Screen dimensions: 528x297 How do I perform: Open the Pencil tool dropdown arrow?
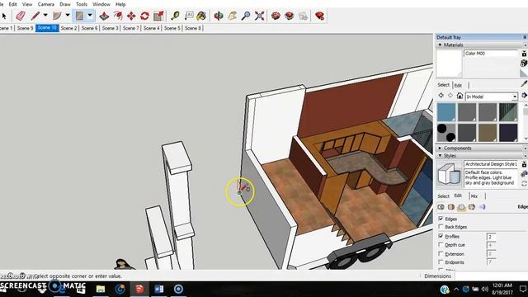(45, 16)
